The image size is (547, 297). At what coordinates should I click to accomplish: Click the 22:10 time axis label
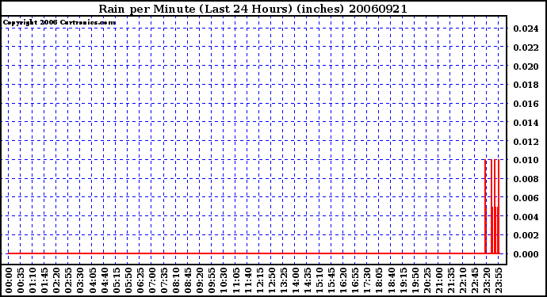tap(463, 280)
